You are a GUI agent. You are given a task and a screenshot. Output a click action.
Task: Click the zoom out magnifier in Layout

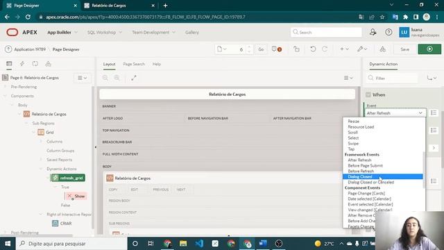click(105, 78)
